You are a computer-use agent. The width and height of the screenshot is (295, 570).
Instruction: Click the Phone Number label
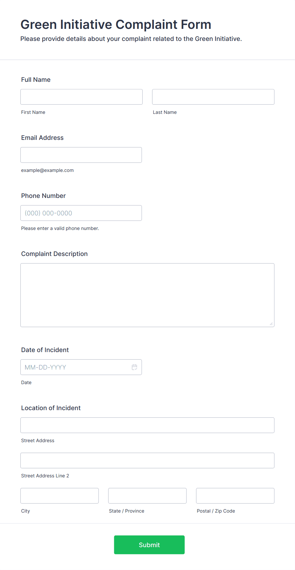point(43,196)
